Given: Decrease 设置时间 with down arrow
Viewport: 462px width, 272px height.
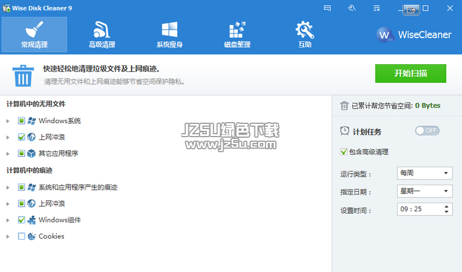Looking at the screenshot, I should [447, 212].
